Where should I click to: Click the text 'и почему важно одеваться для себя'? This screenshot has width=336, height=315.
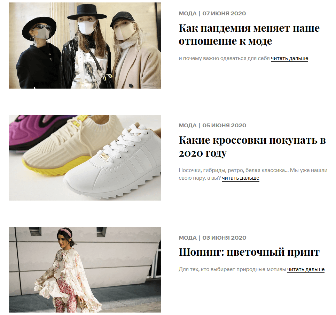tap(224, 58)
